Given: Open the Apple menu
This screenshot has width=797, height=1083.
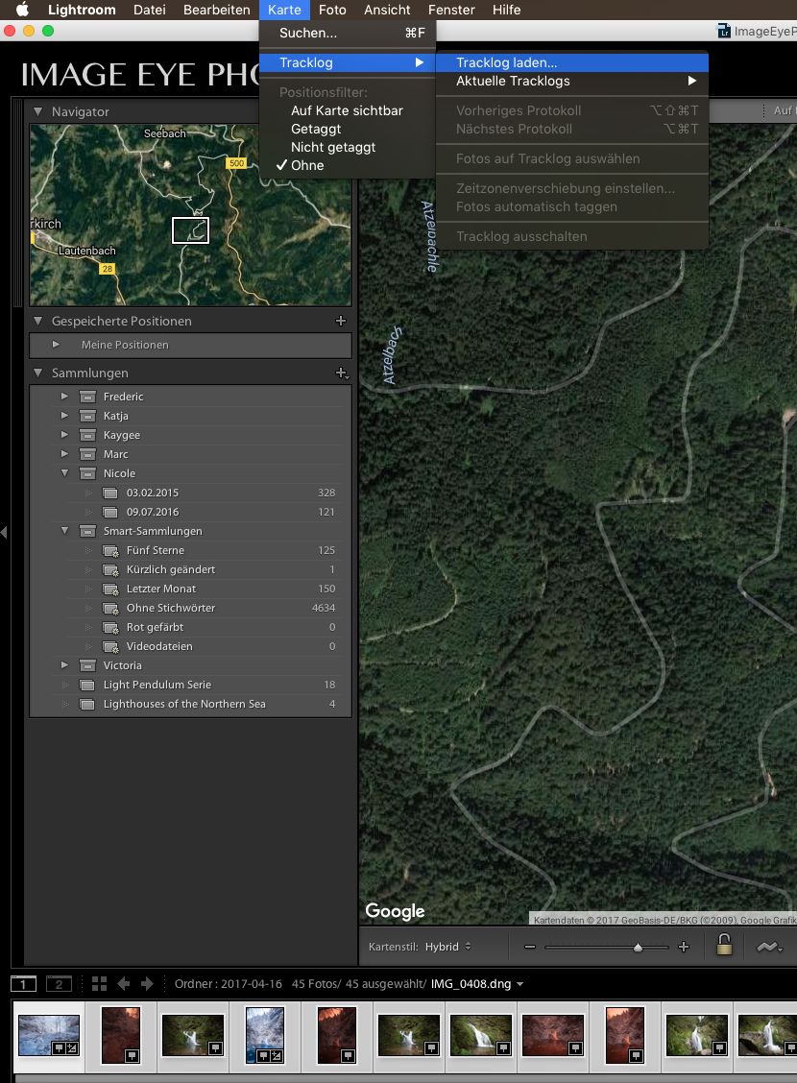Looking at the screenshot, I should (22, 10).
